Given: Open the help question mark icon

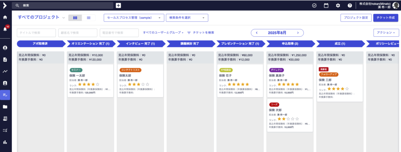Looking at the screenshot, I should [350, 5].
